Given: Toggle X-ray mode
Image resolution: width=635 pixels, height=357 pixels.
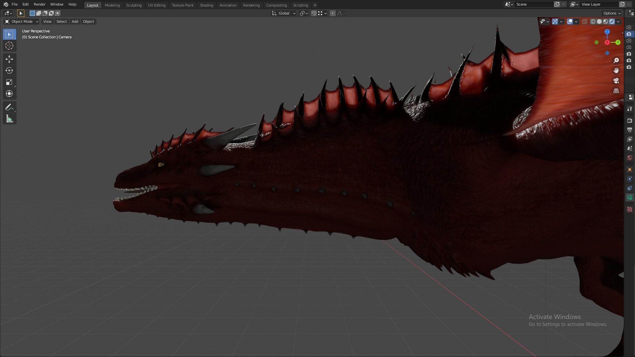Looking at the screenshot, I should point(584,21).
